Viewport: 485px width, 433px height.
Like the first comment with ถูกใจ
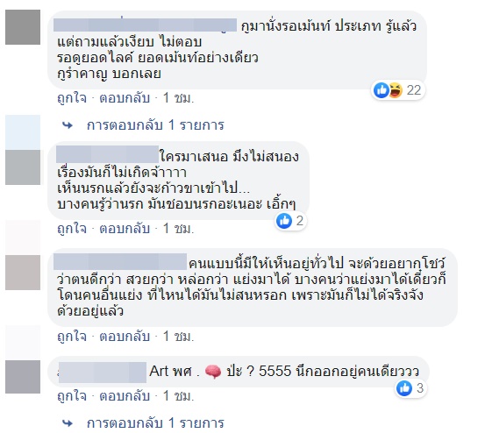(x=72, y=98)
